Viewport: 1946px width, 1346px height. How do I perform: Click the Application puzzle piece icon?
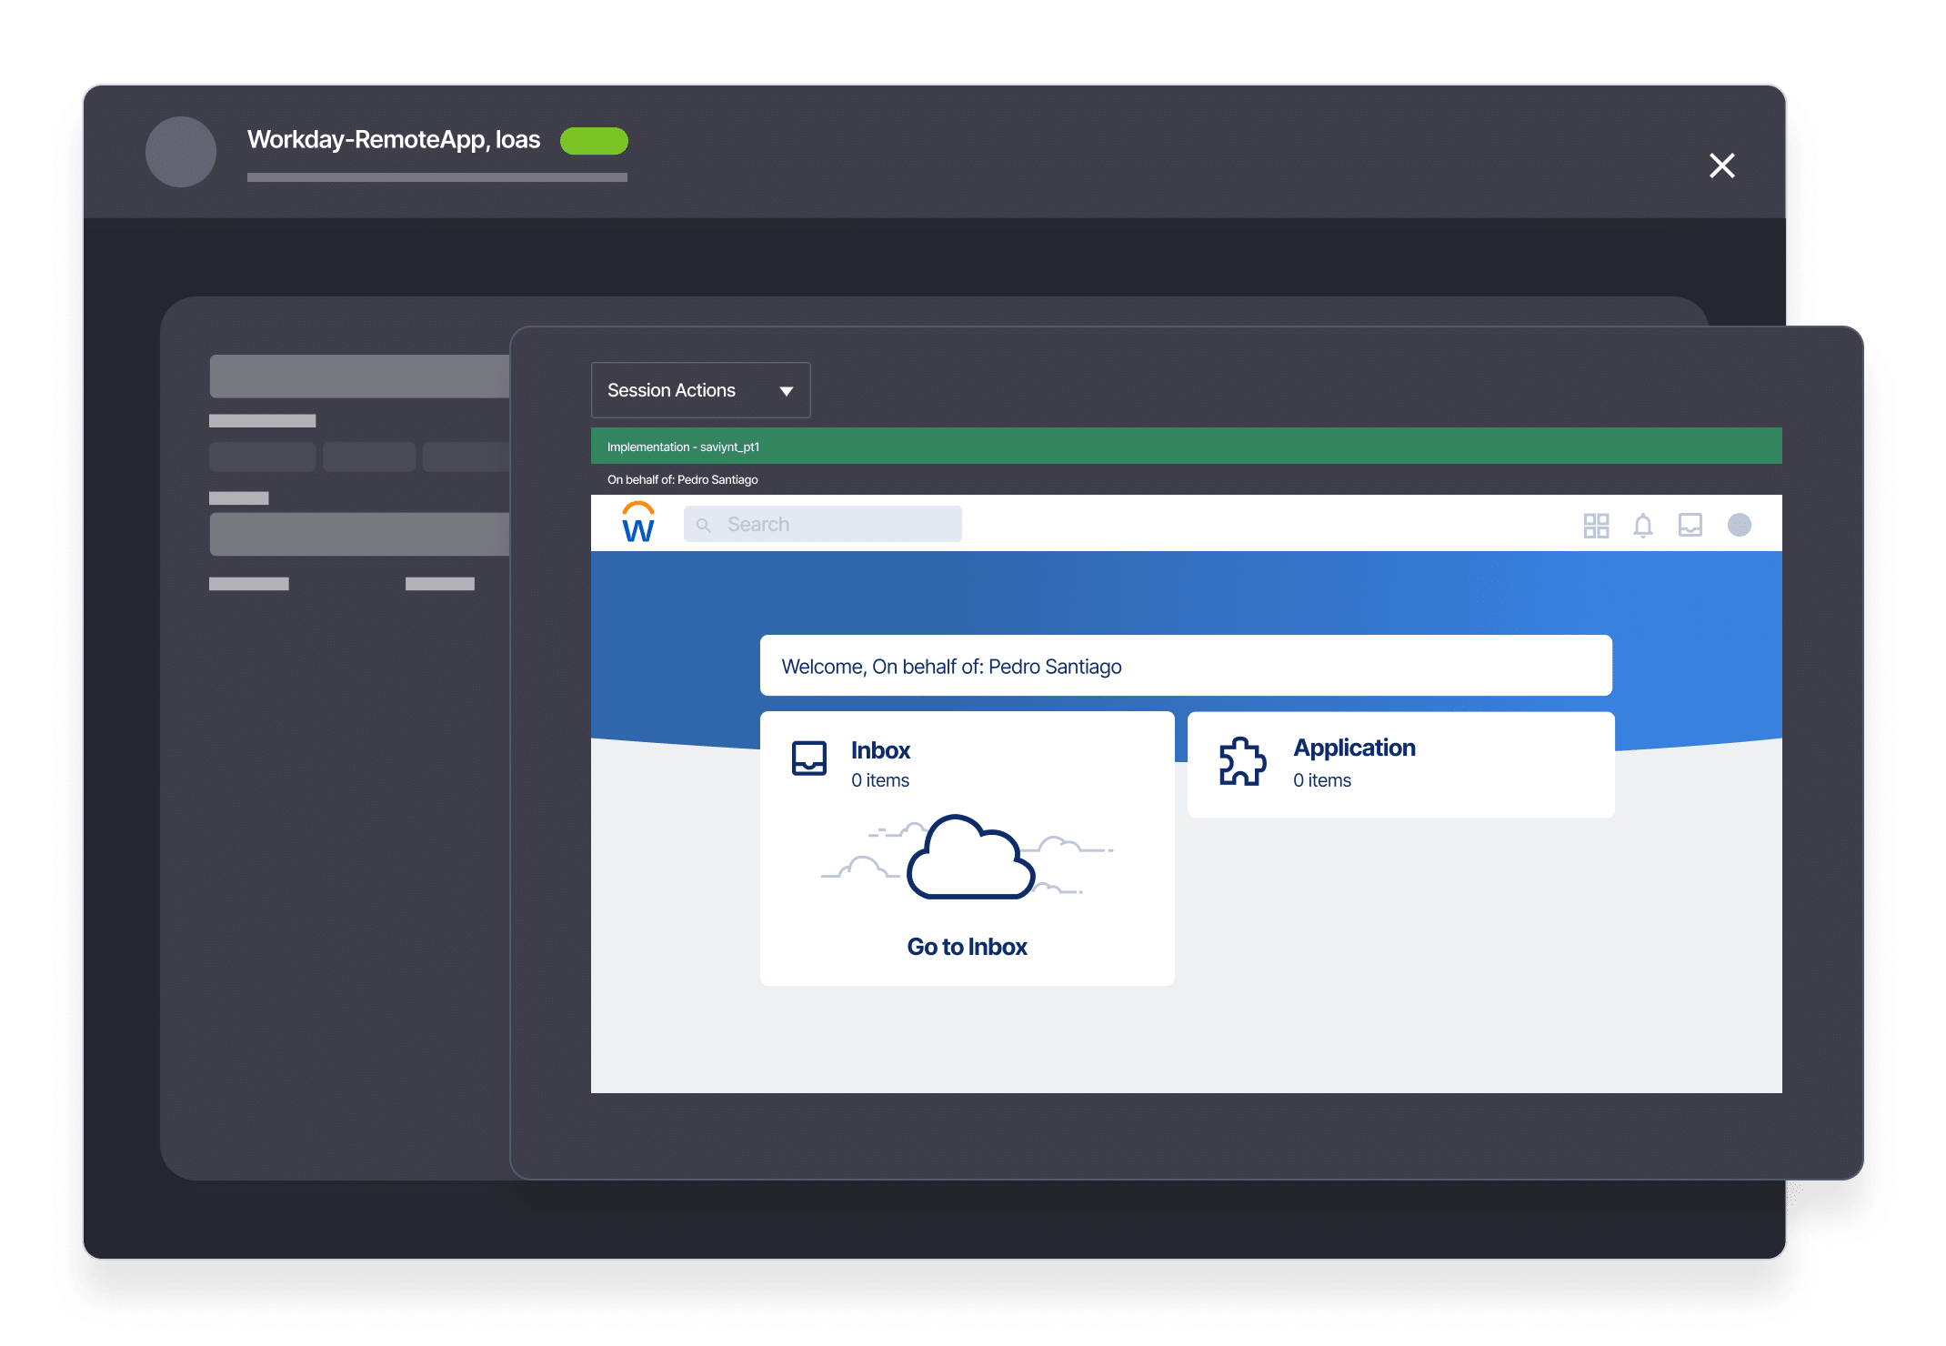click(1242, 761)
